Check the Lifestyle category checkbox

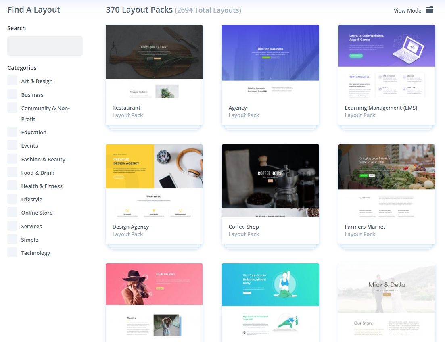click(12, 199)
